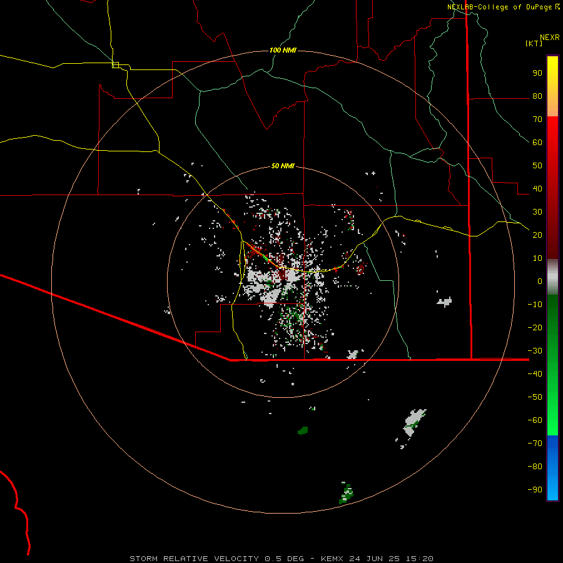Viewport: 563px width, 563px height.
Task: Click the -40 knot label on the color scale
Action: coord(535,374)
